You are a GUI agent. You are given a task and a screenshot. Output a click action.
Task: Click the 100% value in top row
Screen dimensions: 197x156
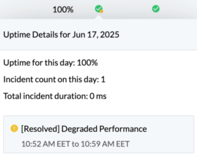pos(63,10)
